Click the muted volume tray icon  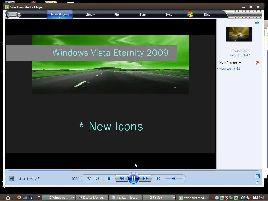click(x=248, y=198)
